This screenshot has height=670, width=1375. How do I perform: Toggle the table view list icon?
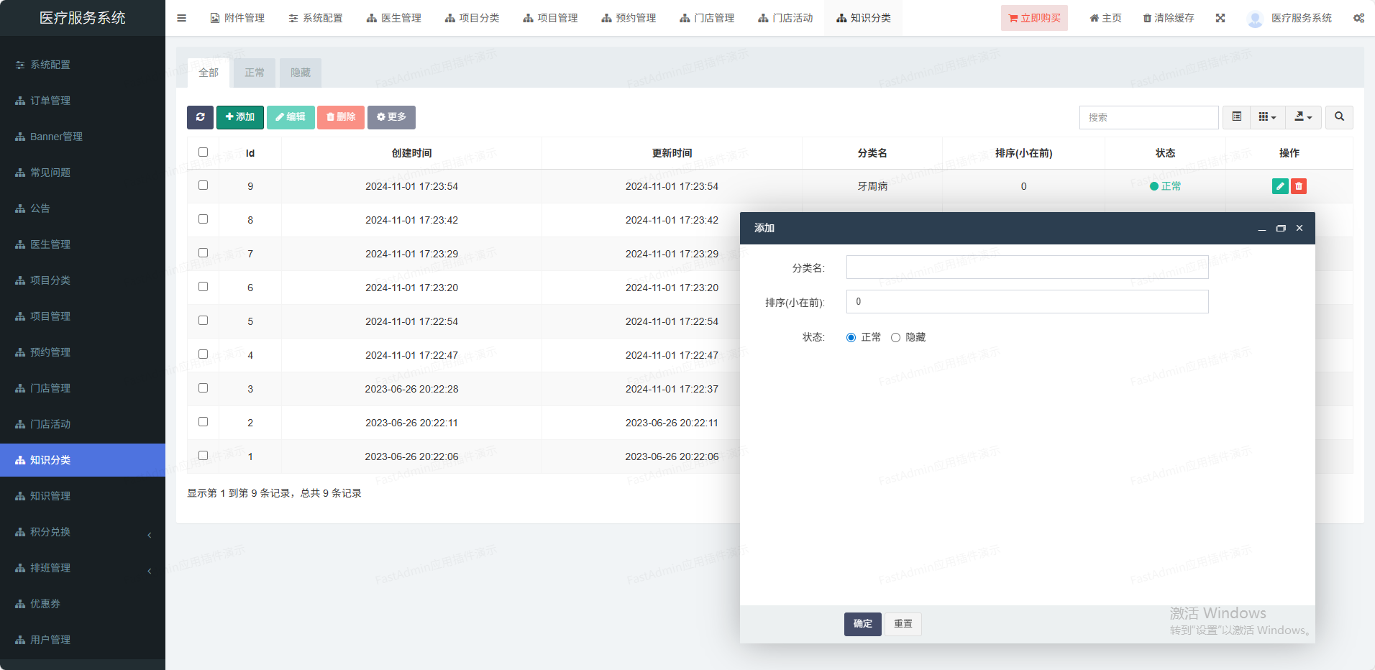[x=1237, y=117]
